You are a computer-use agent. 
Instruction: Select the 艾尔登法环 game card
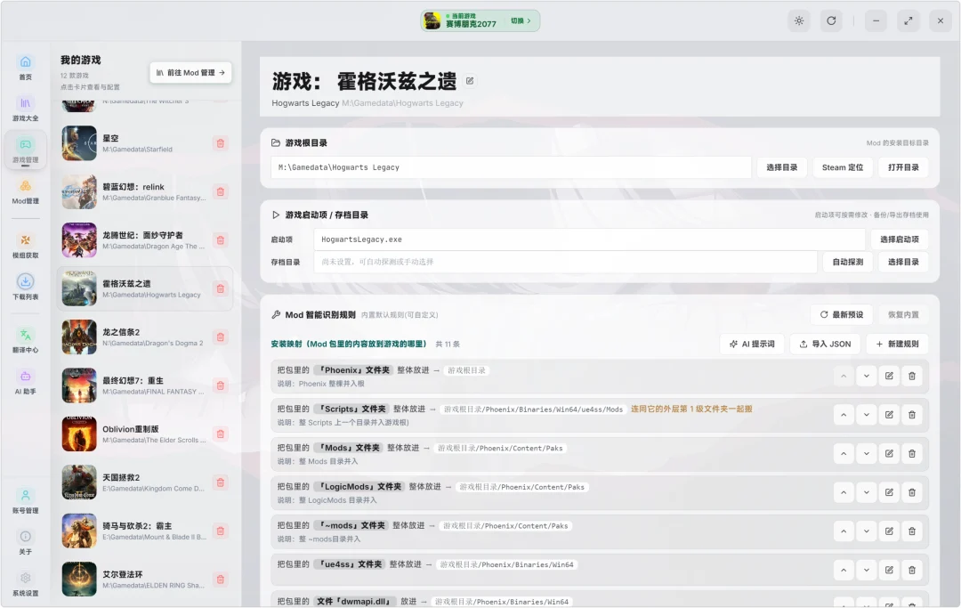(x=145, y=580)
